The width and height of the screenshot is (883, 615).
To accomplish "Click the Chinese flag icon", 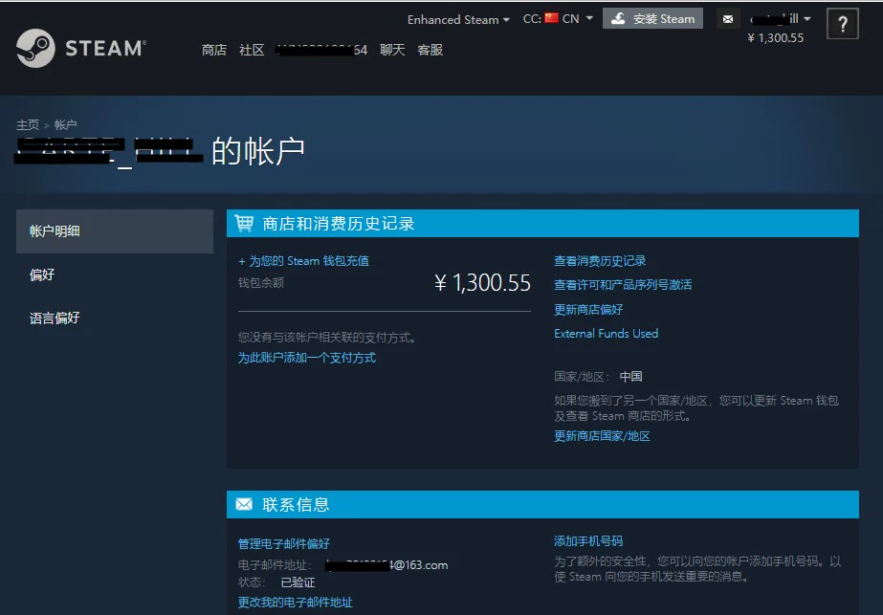I will pos(551,18).
